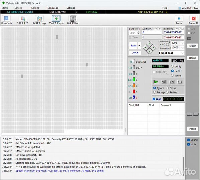The height and width of the screenshot is (180, 200).
Task: Open the Service menu
Action: (x=18, y=8)
